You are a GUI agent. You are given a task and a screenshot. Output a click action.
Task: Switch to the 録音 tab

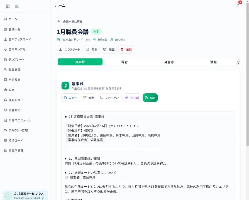[124, 62]
